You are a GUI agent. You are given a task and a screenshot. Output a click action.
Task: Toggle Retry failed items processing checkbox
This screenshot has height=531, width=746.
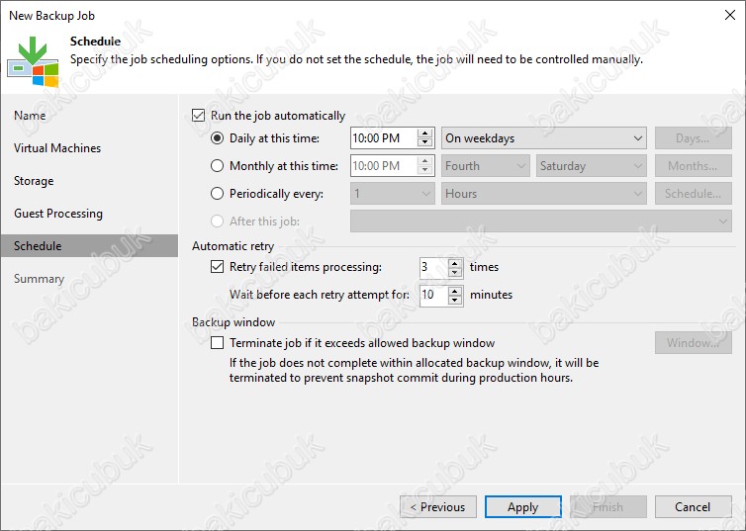pos(217,267)
